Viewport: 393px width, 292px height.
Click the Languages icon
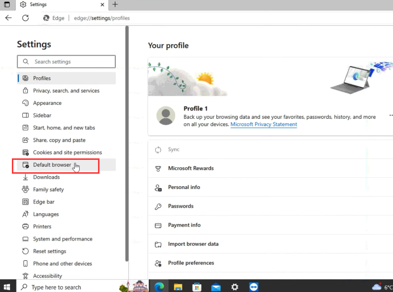point(25,214)
